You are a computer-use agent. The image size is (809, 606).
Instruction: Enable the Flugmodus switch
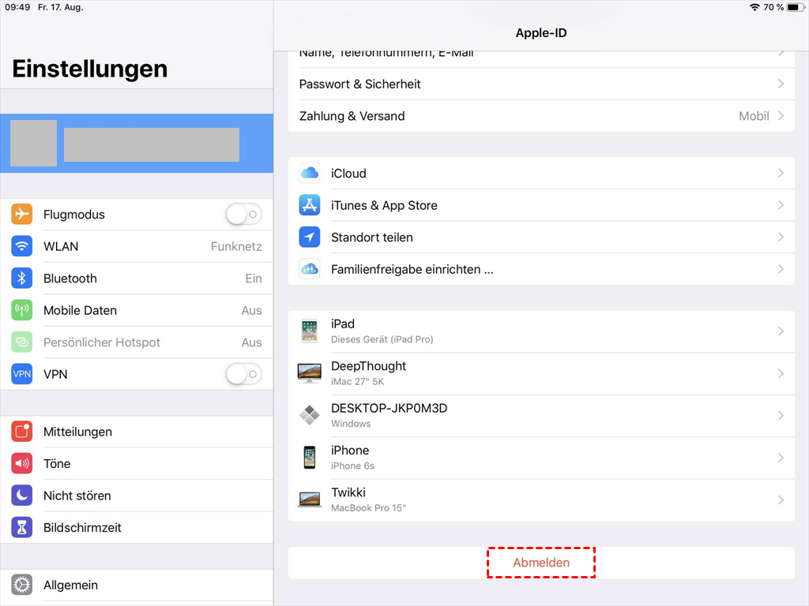click(x=243, y=215)
